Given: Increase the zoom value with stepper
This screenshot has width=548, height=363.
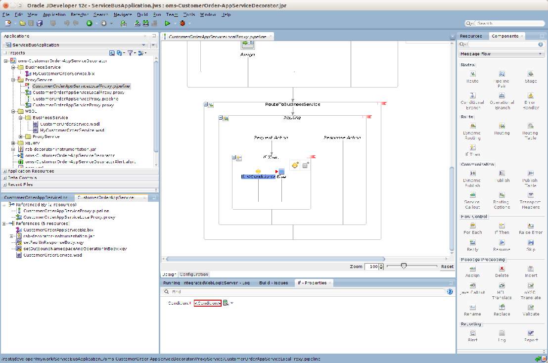Looking at the screenshot, I should (x=381, y=265).
